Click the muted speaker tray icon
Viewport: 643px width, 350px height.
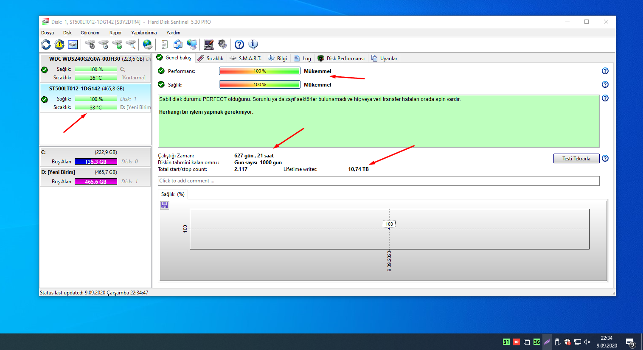pyautogui.click(x=588, y=342)
